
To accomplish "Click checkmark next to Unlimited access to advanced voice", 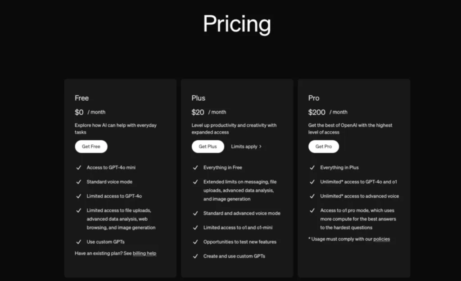I will tap(312, 196).
